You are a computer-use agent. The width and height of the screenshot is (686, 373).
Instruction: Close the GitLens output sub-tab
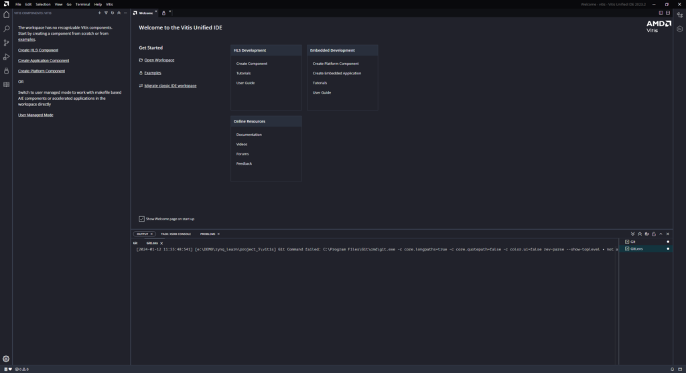point(161,243)
